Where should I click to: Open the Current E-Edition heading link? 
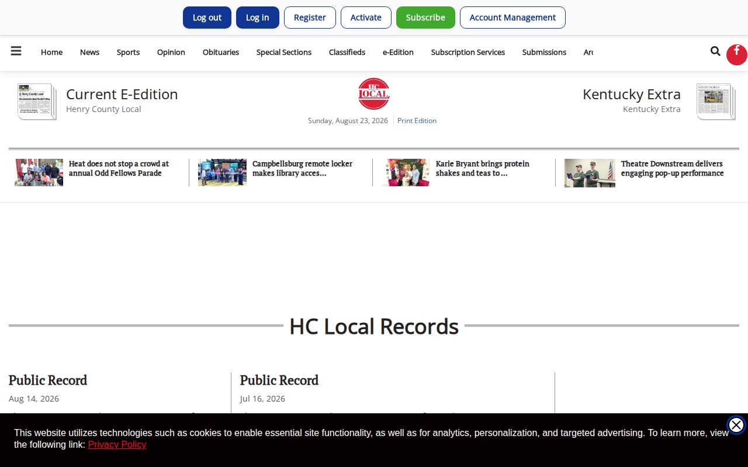click(122, 94)
